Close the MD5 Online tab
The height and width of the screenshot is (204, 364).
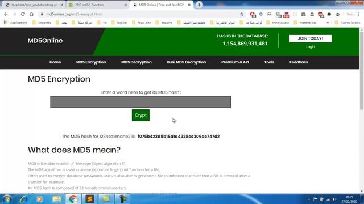tap(189, 5)
